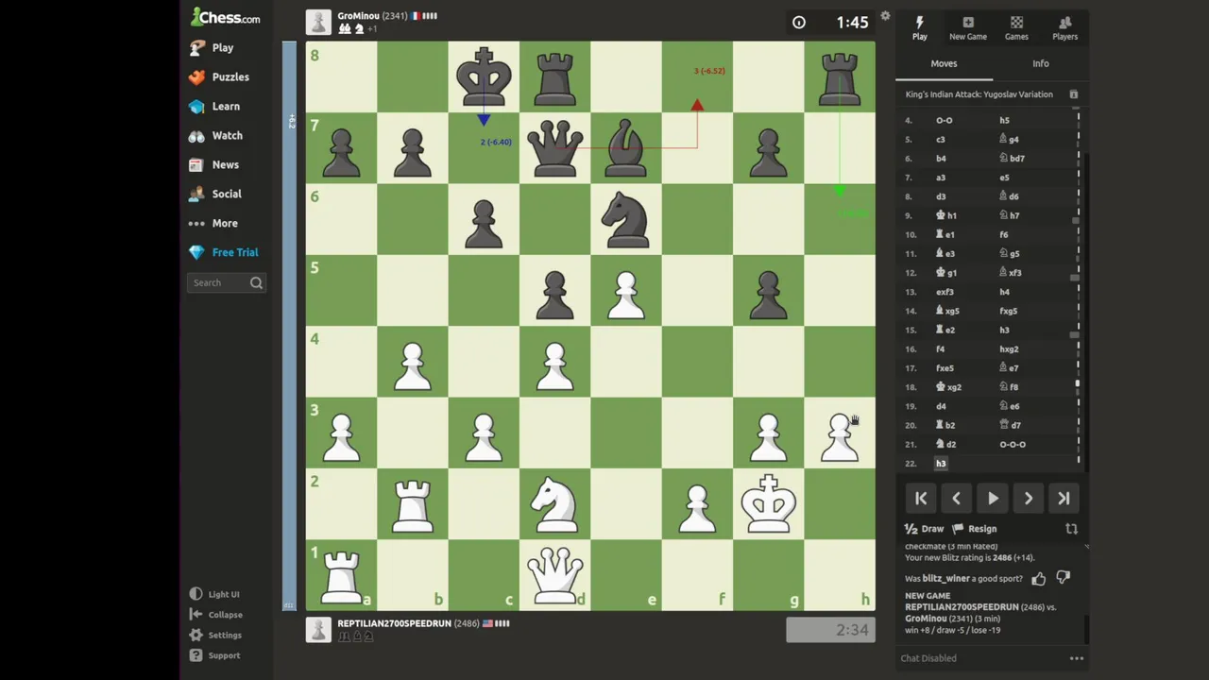The width and height of the screenshot is (1209, 680).
Task: Select the black king on c8
Action: pos(484,76)
